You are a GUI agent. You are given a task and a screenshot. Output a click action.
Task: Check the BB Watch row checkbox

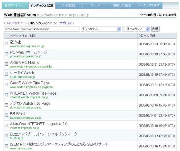pyautogui.click(x=6, y=115)
